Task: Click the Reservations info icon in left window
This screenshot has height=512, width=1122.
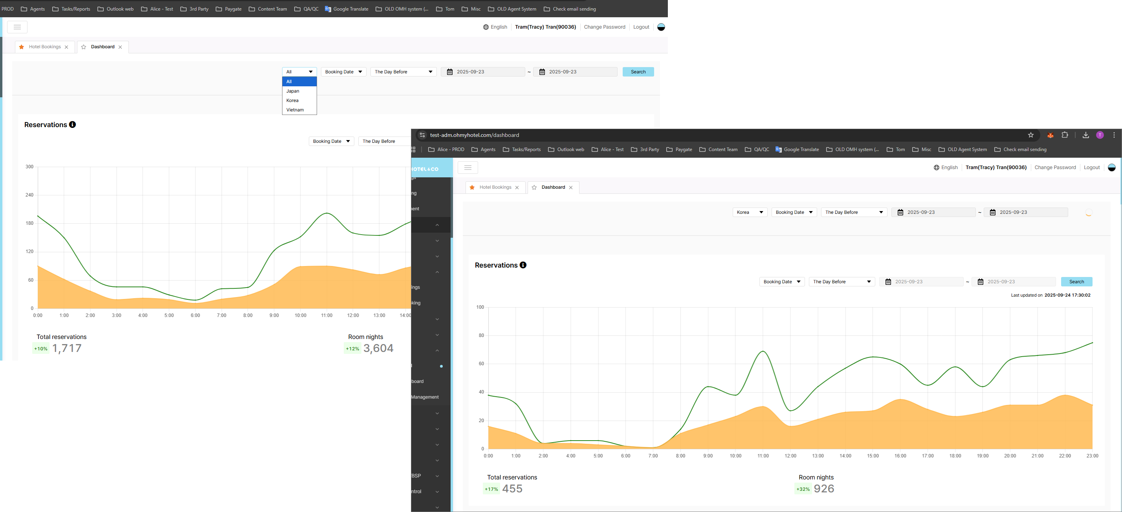Action: tap(73, 124)
